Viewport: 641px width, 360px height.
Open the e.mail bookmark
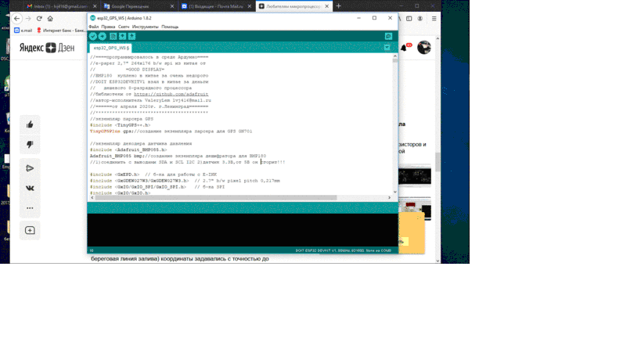tap(23, 31)
